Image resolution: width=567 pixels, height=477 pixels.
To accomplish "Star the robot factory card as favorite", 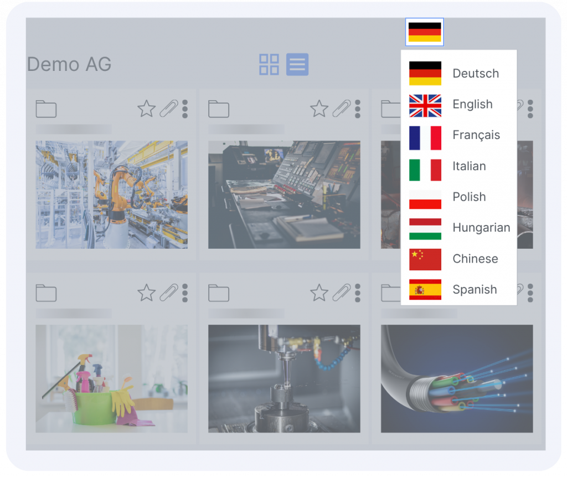I will coord(146,109).
